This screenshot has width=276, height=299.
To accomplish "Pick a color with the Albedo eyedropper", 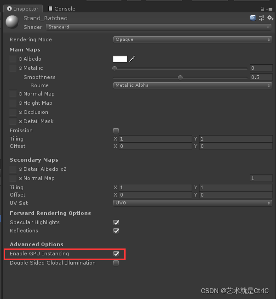I will [132, 59].
